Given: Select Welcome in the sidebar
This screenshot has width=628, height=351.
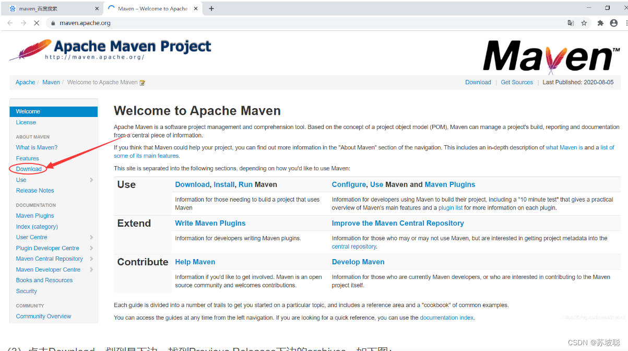Looking at the screenshot, I should click(x=53, y=111).
